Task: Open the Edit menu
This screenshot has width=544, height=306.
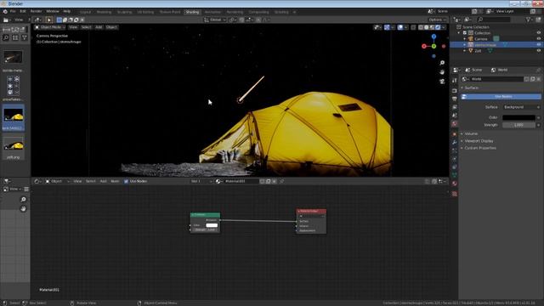Action: [23, 11]
